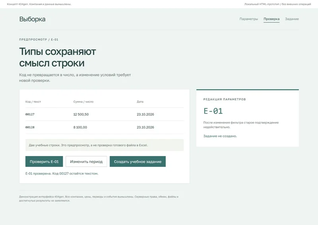318x225 pixels.
Task: Click the Сумма / число column header
Action: tap(83, 102)
